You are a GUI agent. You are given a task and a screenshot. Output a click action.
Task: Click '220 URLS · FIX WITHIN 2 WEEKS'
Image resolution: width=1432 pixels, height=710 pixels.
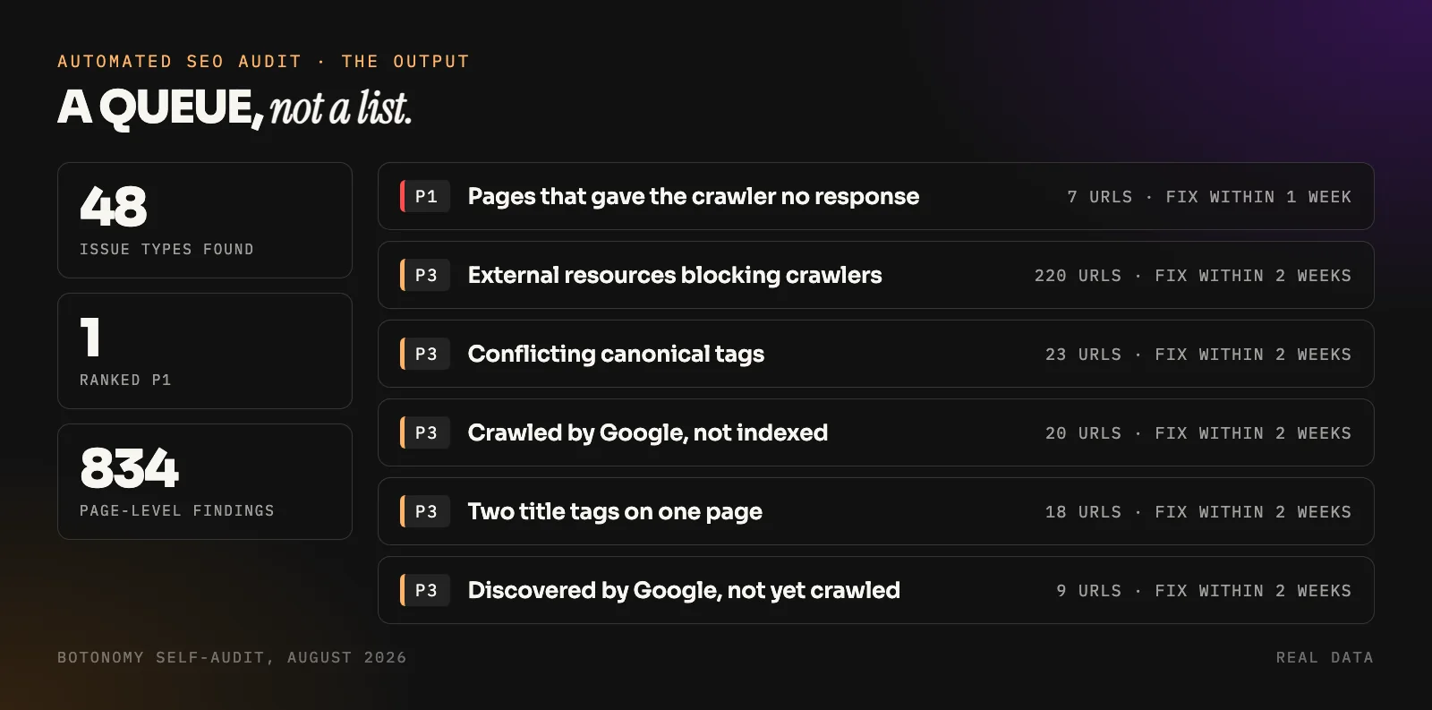pyautogui.click(x=1193, y=276)
